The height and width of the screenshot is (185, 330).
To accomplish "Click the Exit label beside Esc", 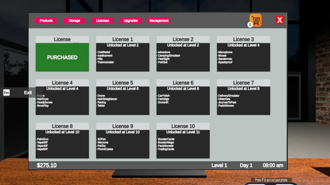I will [28, 92].
